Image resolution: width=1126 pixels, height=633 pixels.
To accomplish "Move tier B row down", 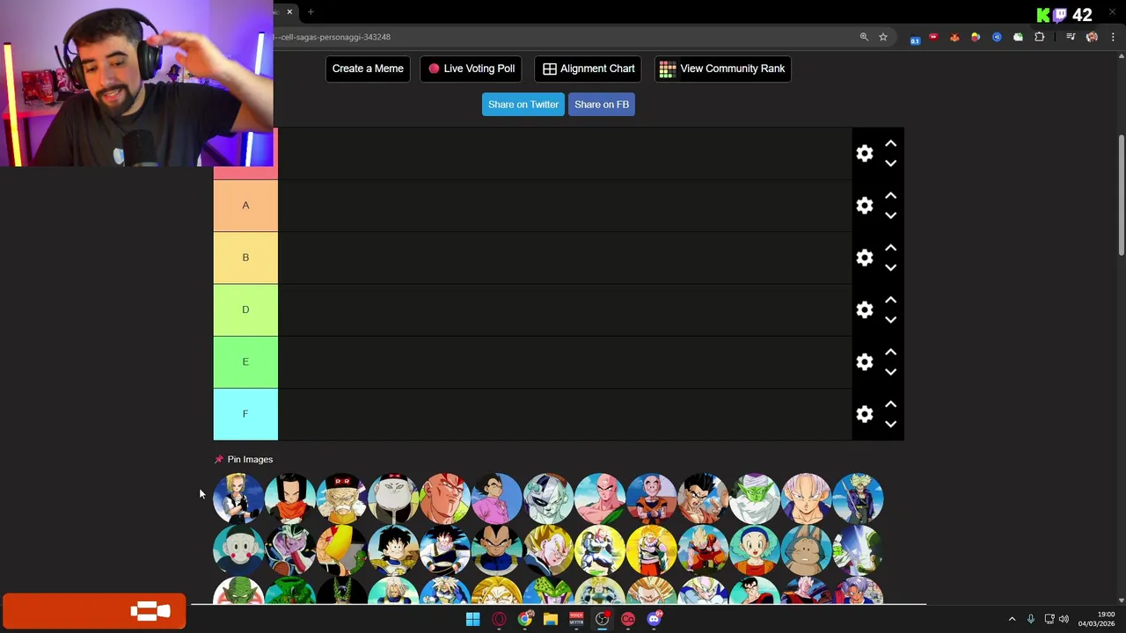I will pyautogui.click(x=890, y=267).
